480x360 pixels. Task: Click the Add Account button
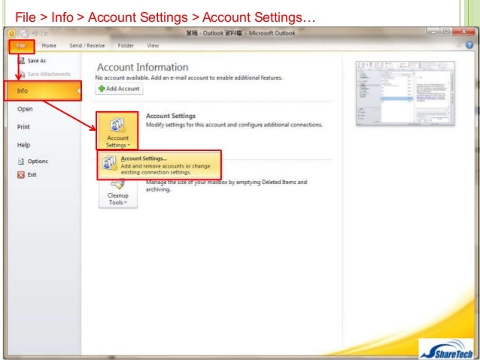(119, 89)
